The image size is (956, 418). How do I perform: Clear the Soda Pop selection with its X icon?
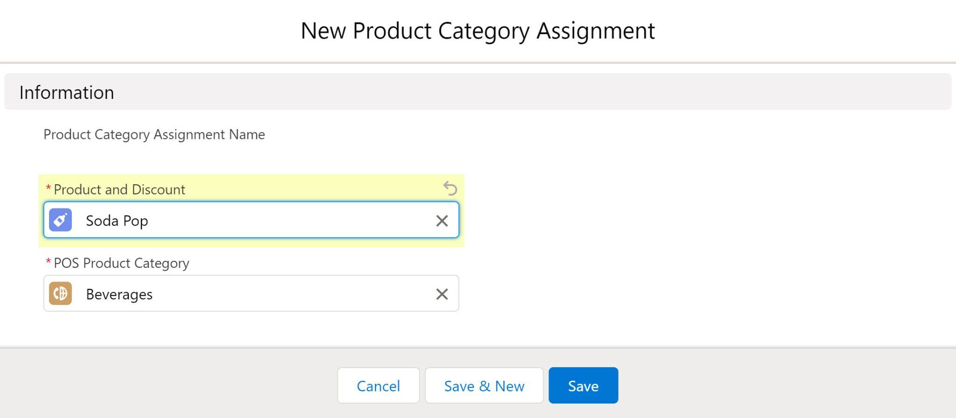pyautogui.click(x=442, y=221)
